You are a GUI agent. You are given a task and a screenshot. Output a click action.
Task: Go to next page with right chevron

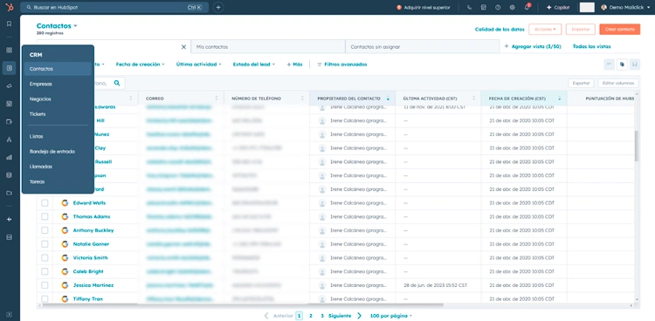(359, 316)
